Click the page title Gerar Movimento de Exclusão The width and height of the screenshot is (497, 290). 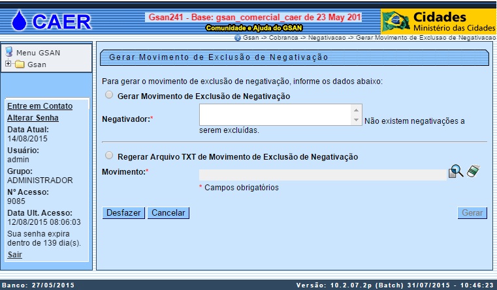[218, 57]
